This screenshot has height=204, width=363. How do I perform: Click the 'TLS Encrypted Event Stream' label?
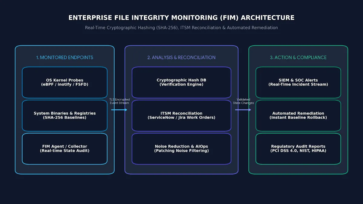119,101
